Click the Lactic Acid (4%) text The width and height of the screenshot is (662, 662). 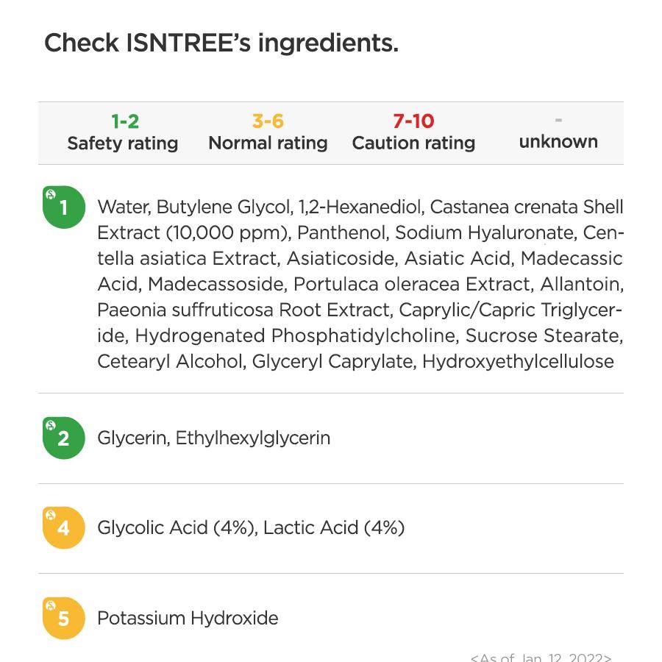pyautogui.click(x=334, y=527)
